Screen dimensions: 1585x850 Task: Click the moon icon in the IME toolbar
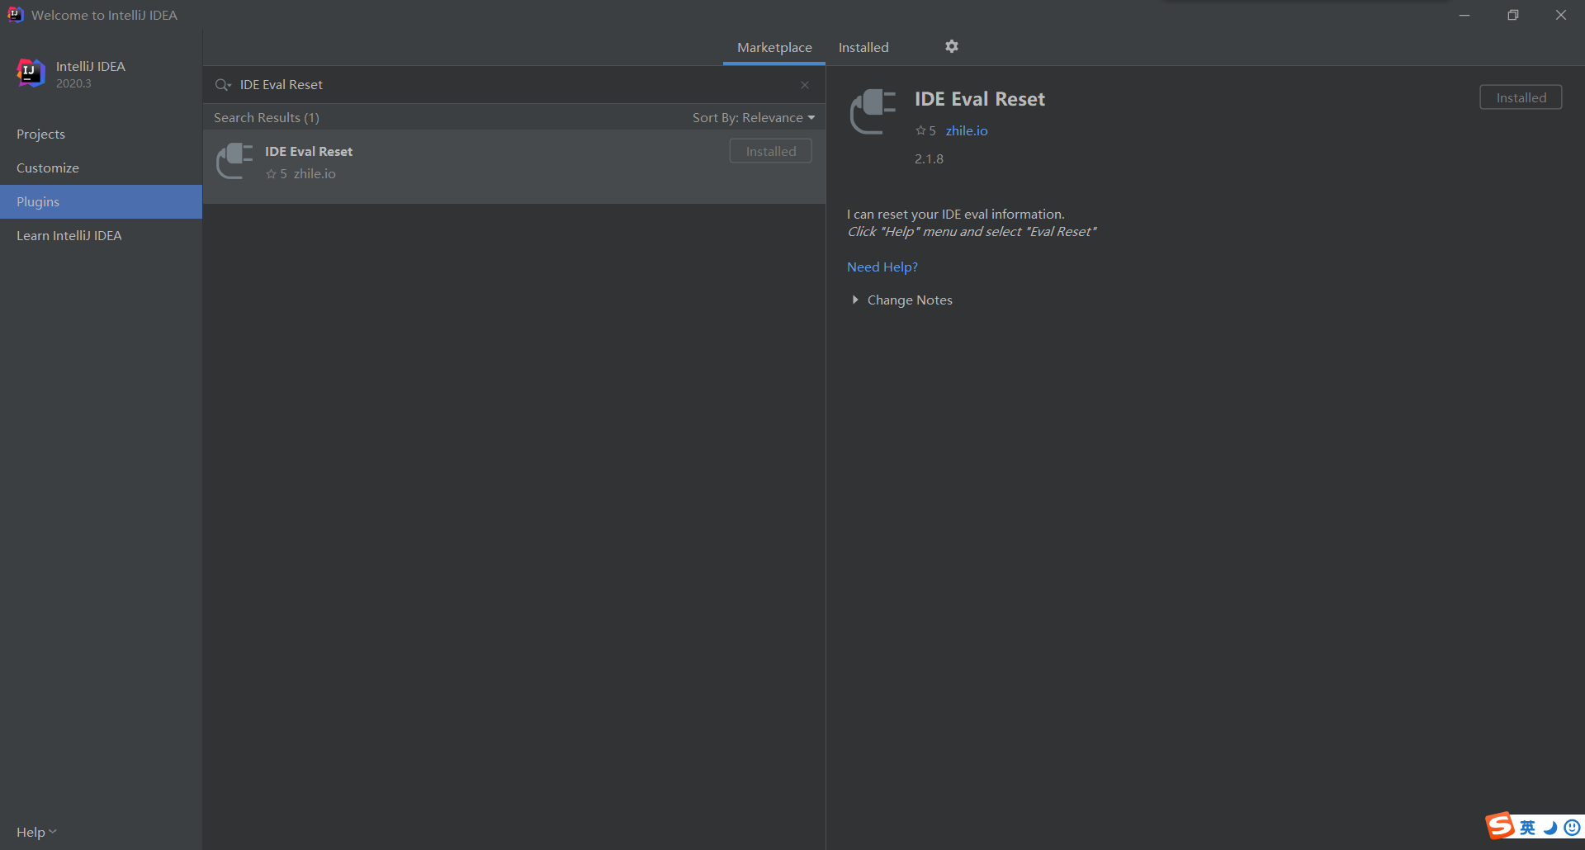1550,828
